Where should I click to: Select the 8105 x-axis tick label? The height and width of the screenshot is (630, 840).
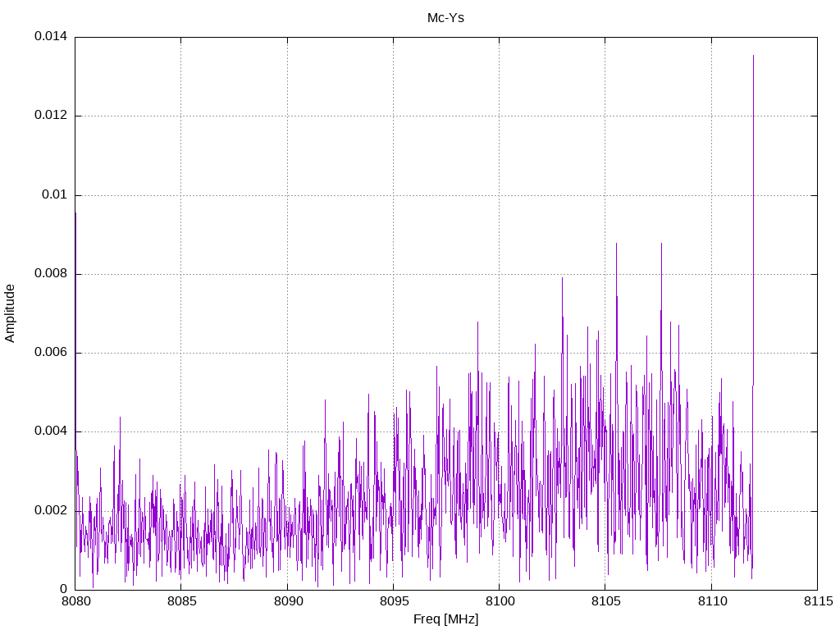tap(605, 603)
